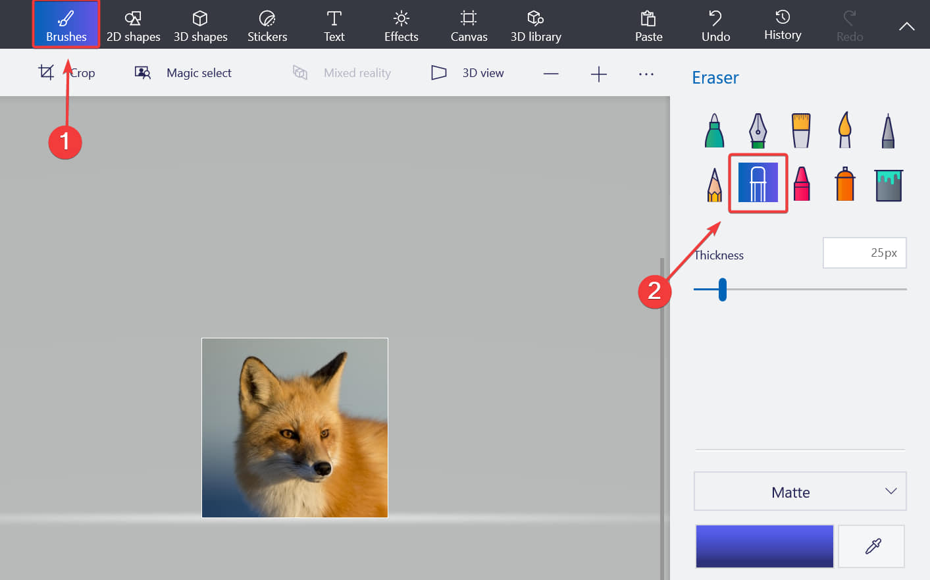Open the Canvas tab
Image resolution: width=930 pixels, height=580 pixels.
(x=469, y=26)
